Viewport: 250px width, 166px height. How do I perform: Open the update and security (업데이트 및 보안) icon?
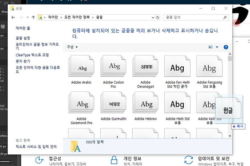tap(189, 160)
